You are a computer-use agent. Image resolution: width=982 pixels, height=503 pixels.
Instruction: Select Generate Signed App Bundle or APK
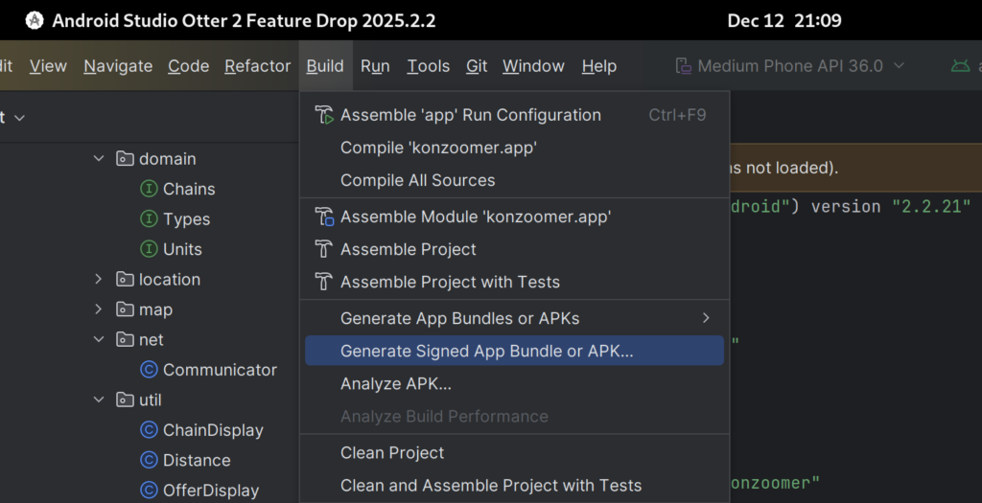pos(486,351)
